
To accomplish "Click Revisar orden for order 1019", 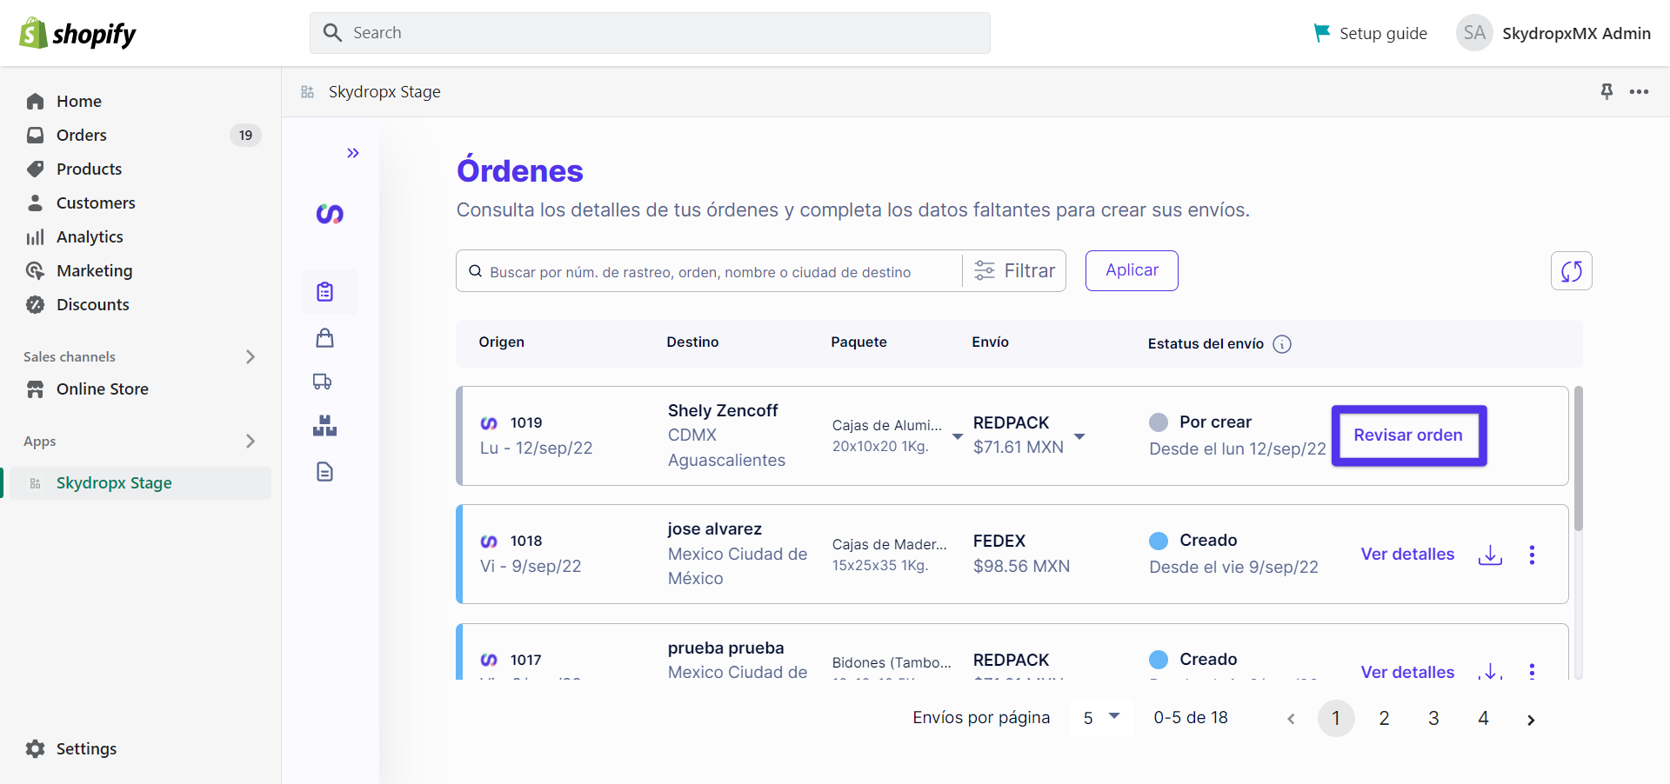I will click(1408, 435).
